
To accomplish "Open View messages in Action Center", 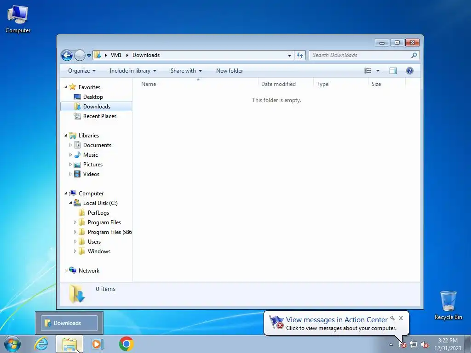I will tap(336, 320).
